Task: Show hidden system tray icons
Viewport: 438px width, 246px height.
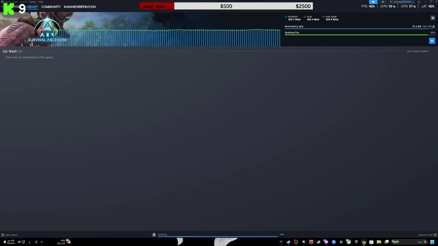Action: click(x=42, y=242)
